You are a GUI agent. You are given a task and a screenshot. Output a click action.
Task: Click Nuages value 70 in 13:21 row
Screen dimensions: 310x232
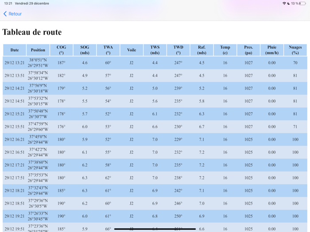[295, 63]
